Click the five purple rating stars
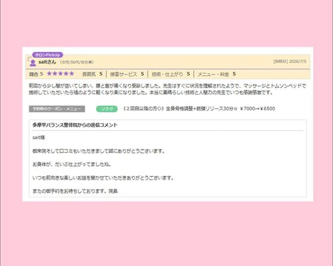The width and height of the screenshot is (333, 266). [x=61, y=74]
